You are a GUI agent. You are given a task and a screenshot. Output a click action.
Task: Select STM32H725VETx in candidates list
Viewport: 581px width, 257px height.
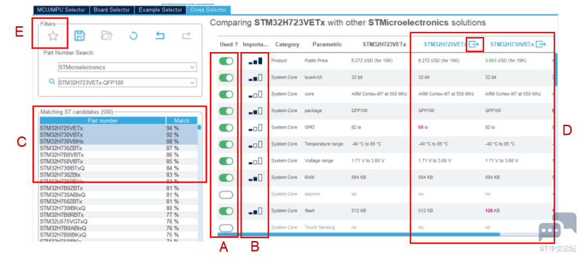point(118,128)
